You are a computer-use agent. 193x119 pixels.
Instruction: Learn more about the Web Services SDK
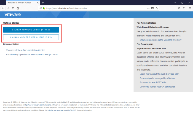[159, 74]
